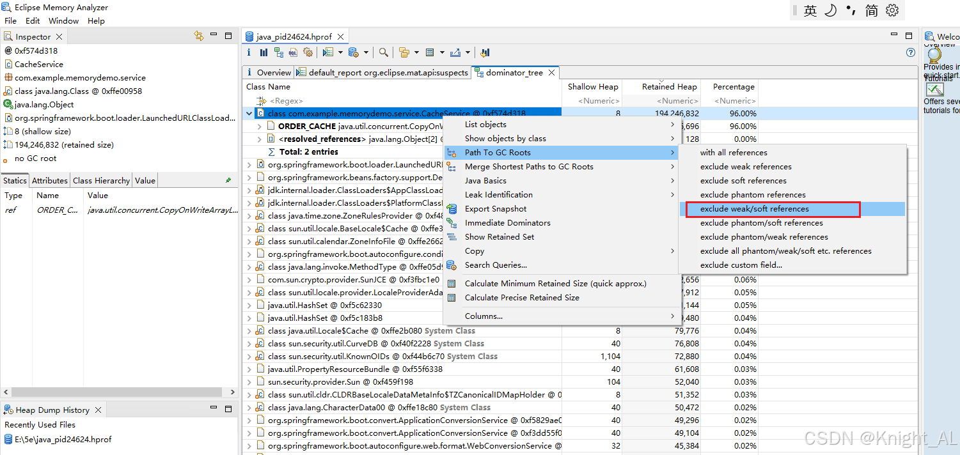Image resolution: width=960 pixels, height=455 pixels.
Task: Open the IME settings gear icon
Action: (x=892, y=10)
